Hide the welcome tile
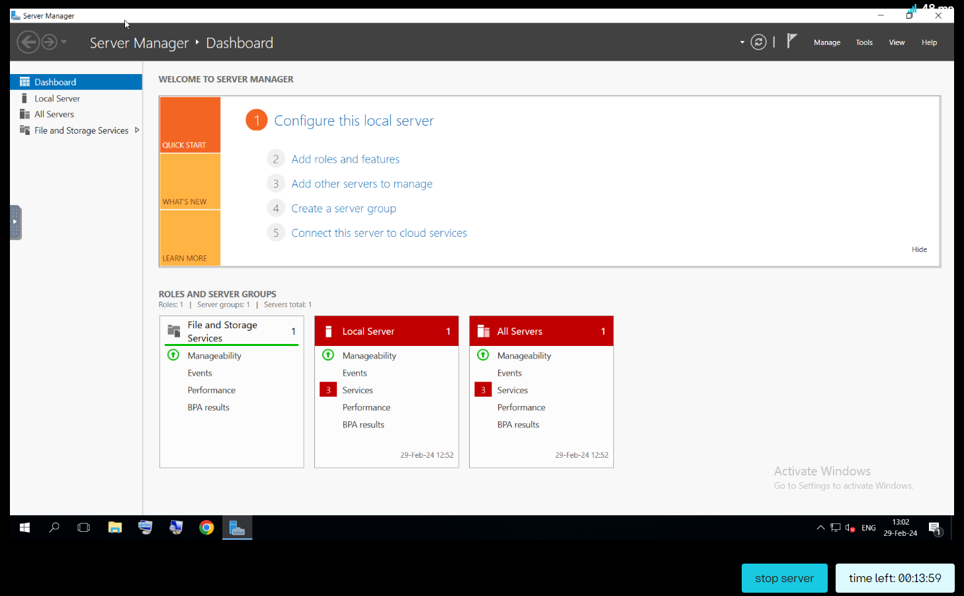 [919, 249]
